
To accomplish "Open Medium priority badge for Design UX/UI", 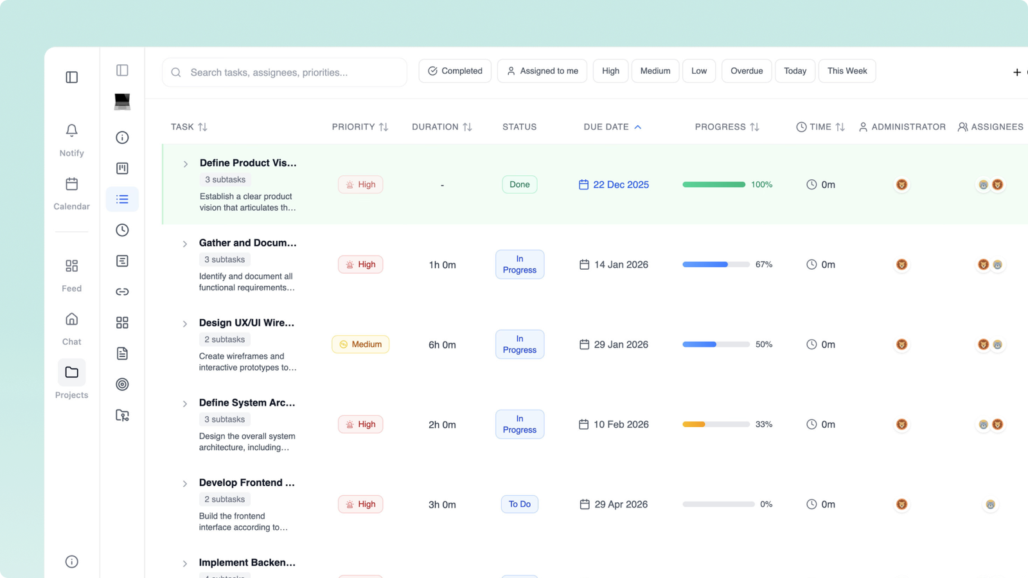I will [x=360, y=344].
